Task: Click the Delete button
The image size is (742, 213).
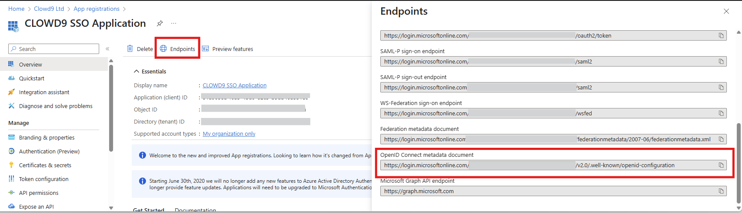Action: point(140,49)
